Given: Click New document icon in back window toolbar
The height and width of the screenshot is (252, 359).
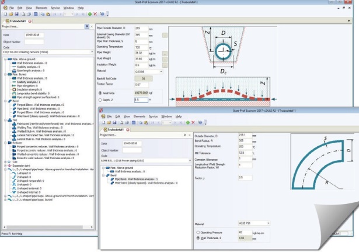Looking at the screenshot, I should click(x=5, y=14).
